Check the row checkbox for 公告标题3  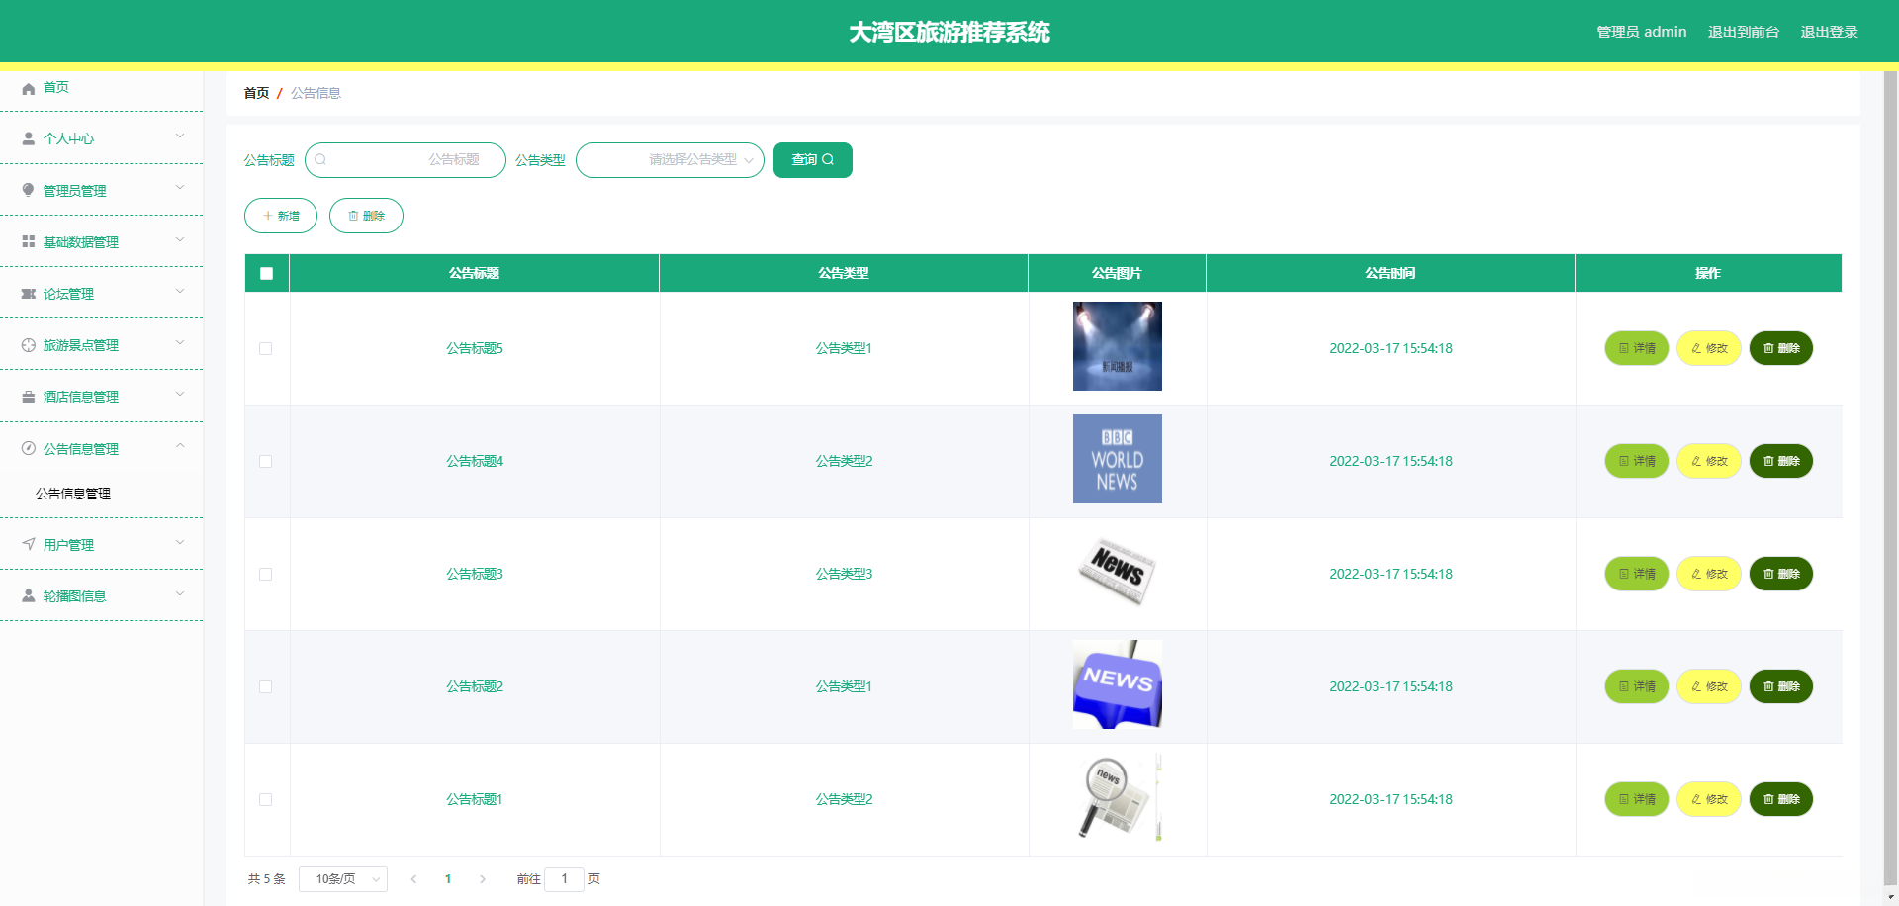(265, 575)
